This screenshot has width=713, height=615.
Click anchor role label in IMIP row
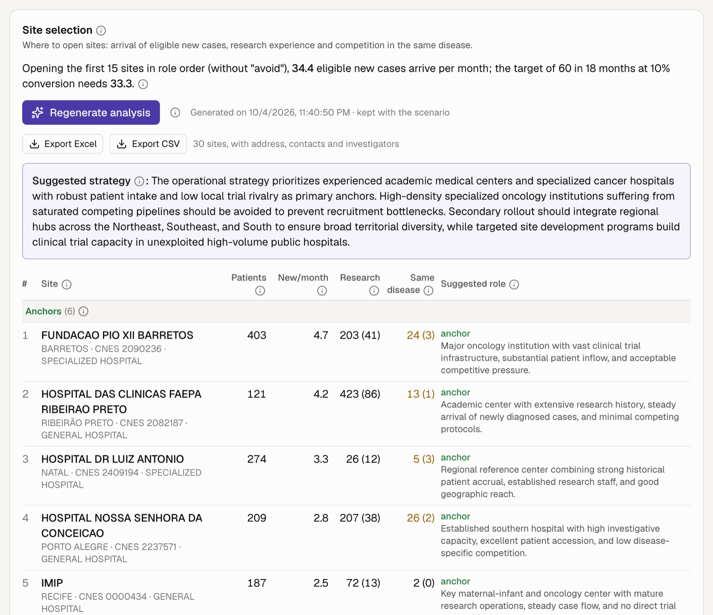pyautogui.click(x=455, y=581)
